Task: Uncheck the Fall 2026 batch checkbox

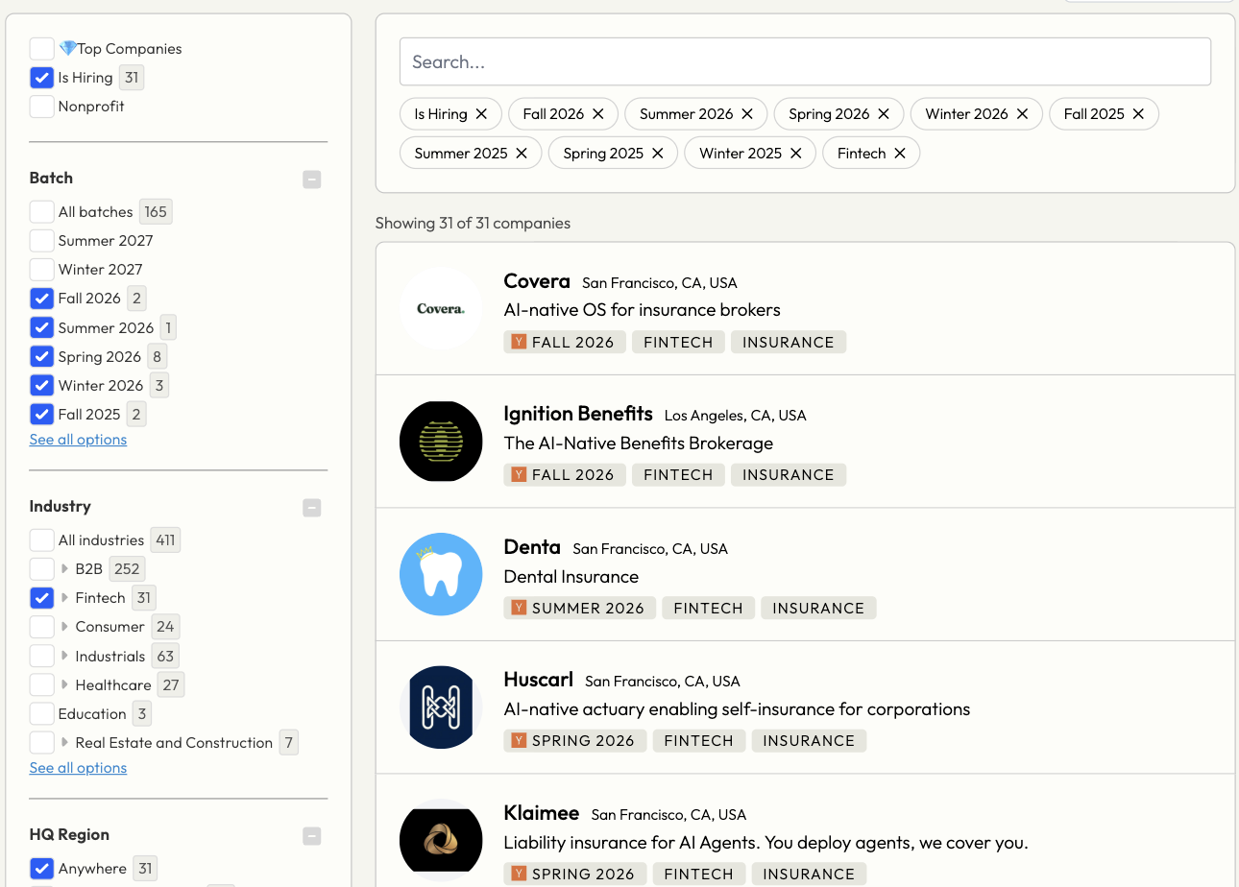Action: tap(41, 299)
